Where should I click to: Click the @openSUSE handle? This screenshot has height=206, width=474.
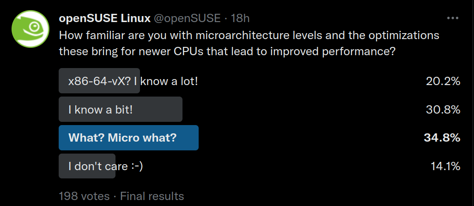[x=187, y=18]
